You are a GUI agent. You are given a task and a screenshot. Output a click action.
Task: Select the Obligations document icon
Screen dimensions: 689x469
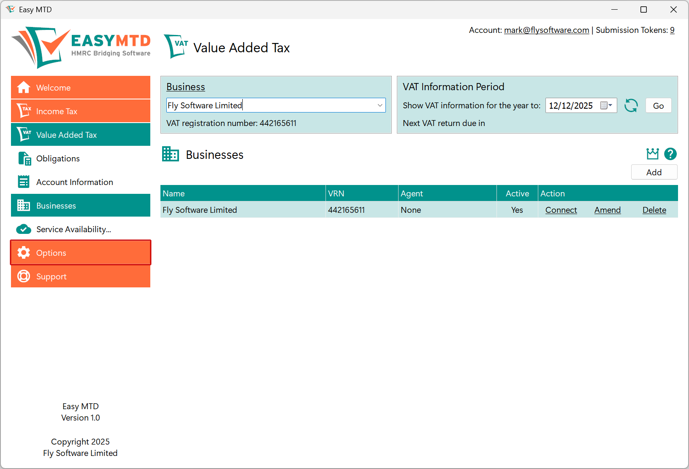pyautogui.click(x=24, y=158)
